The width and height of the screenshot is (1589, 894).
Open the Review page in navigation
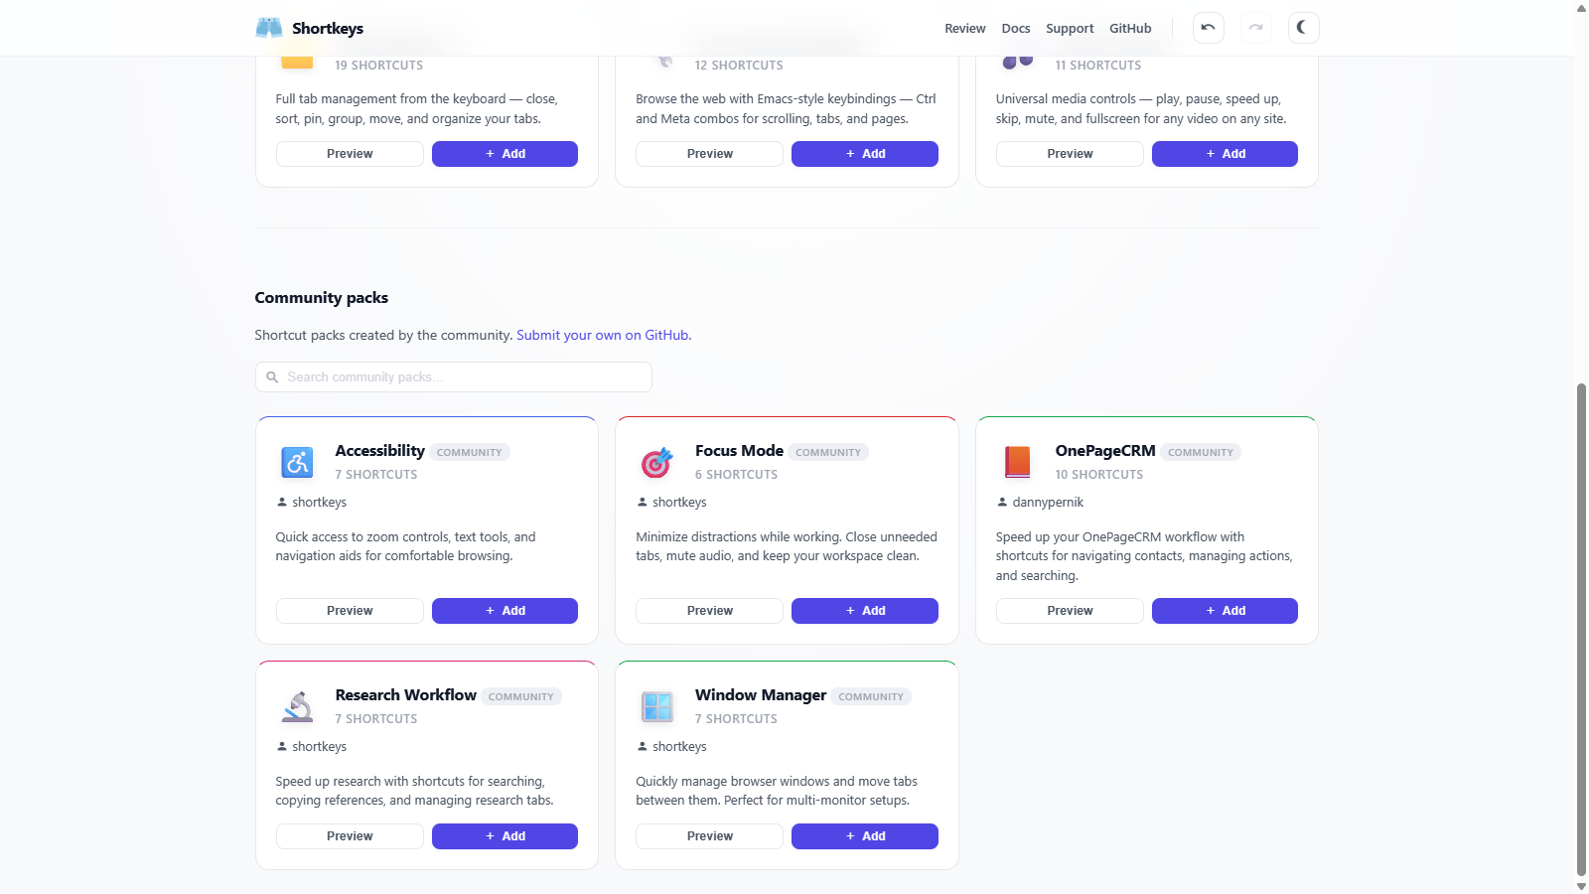[x=964, y=29]
